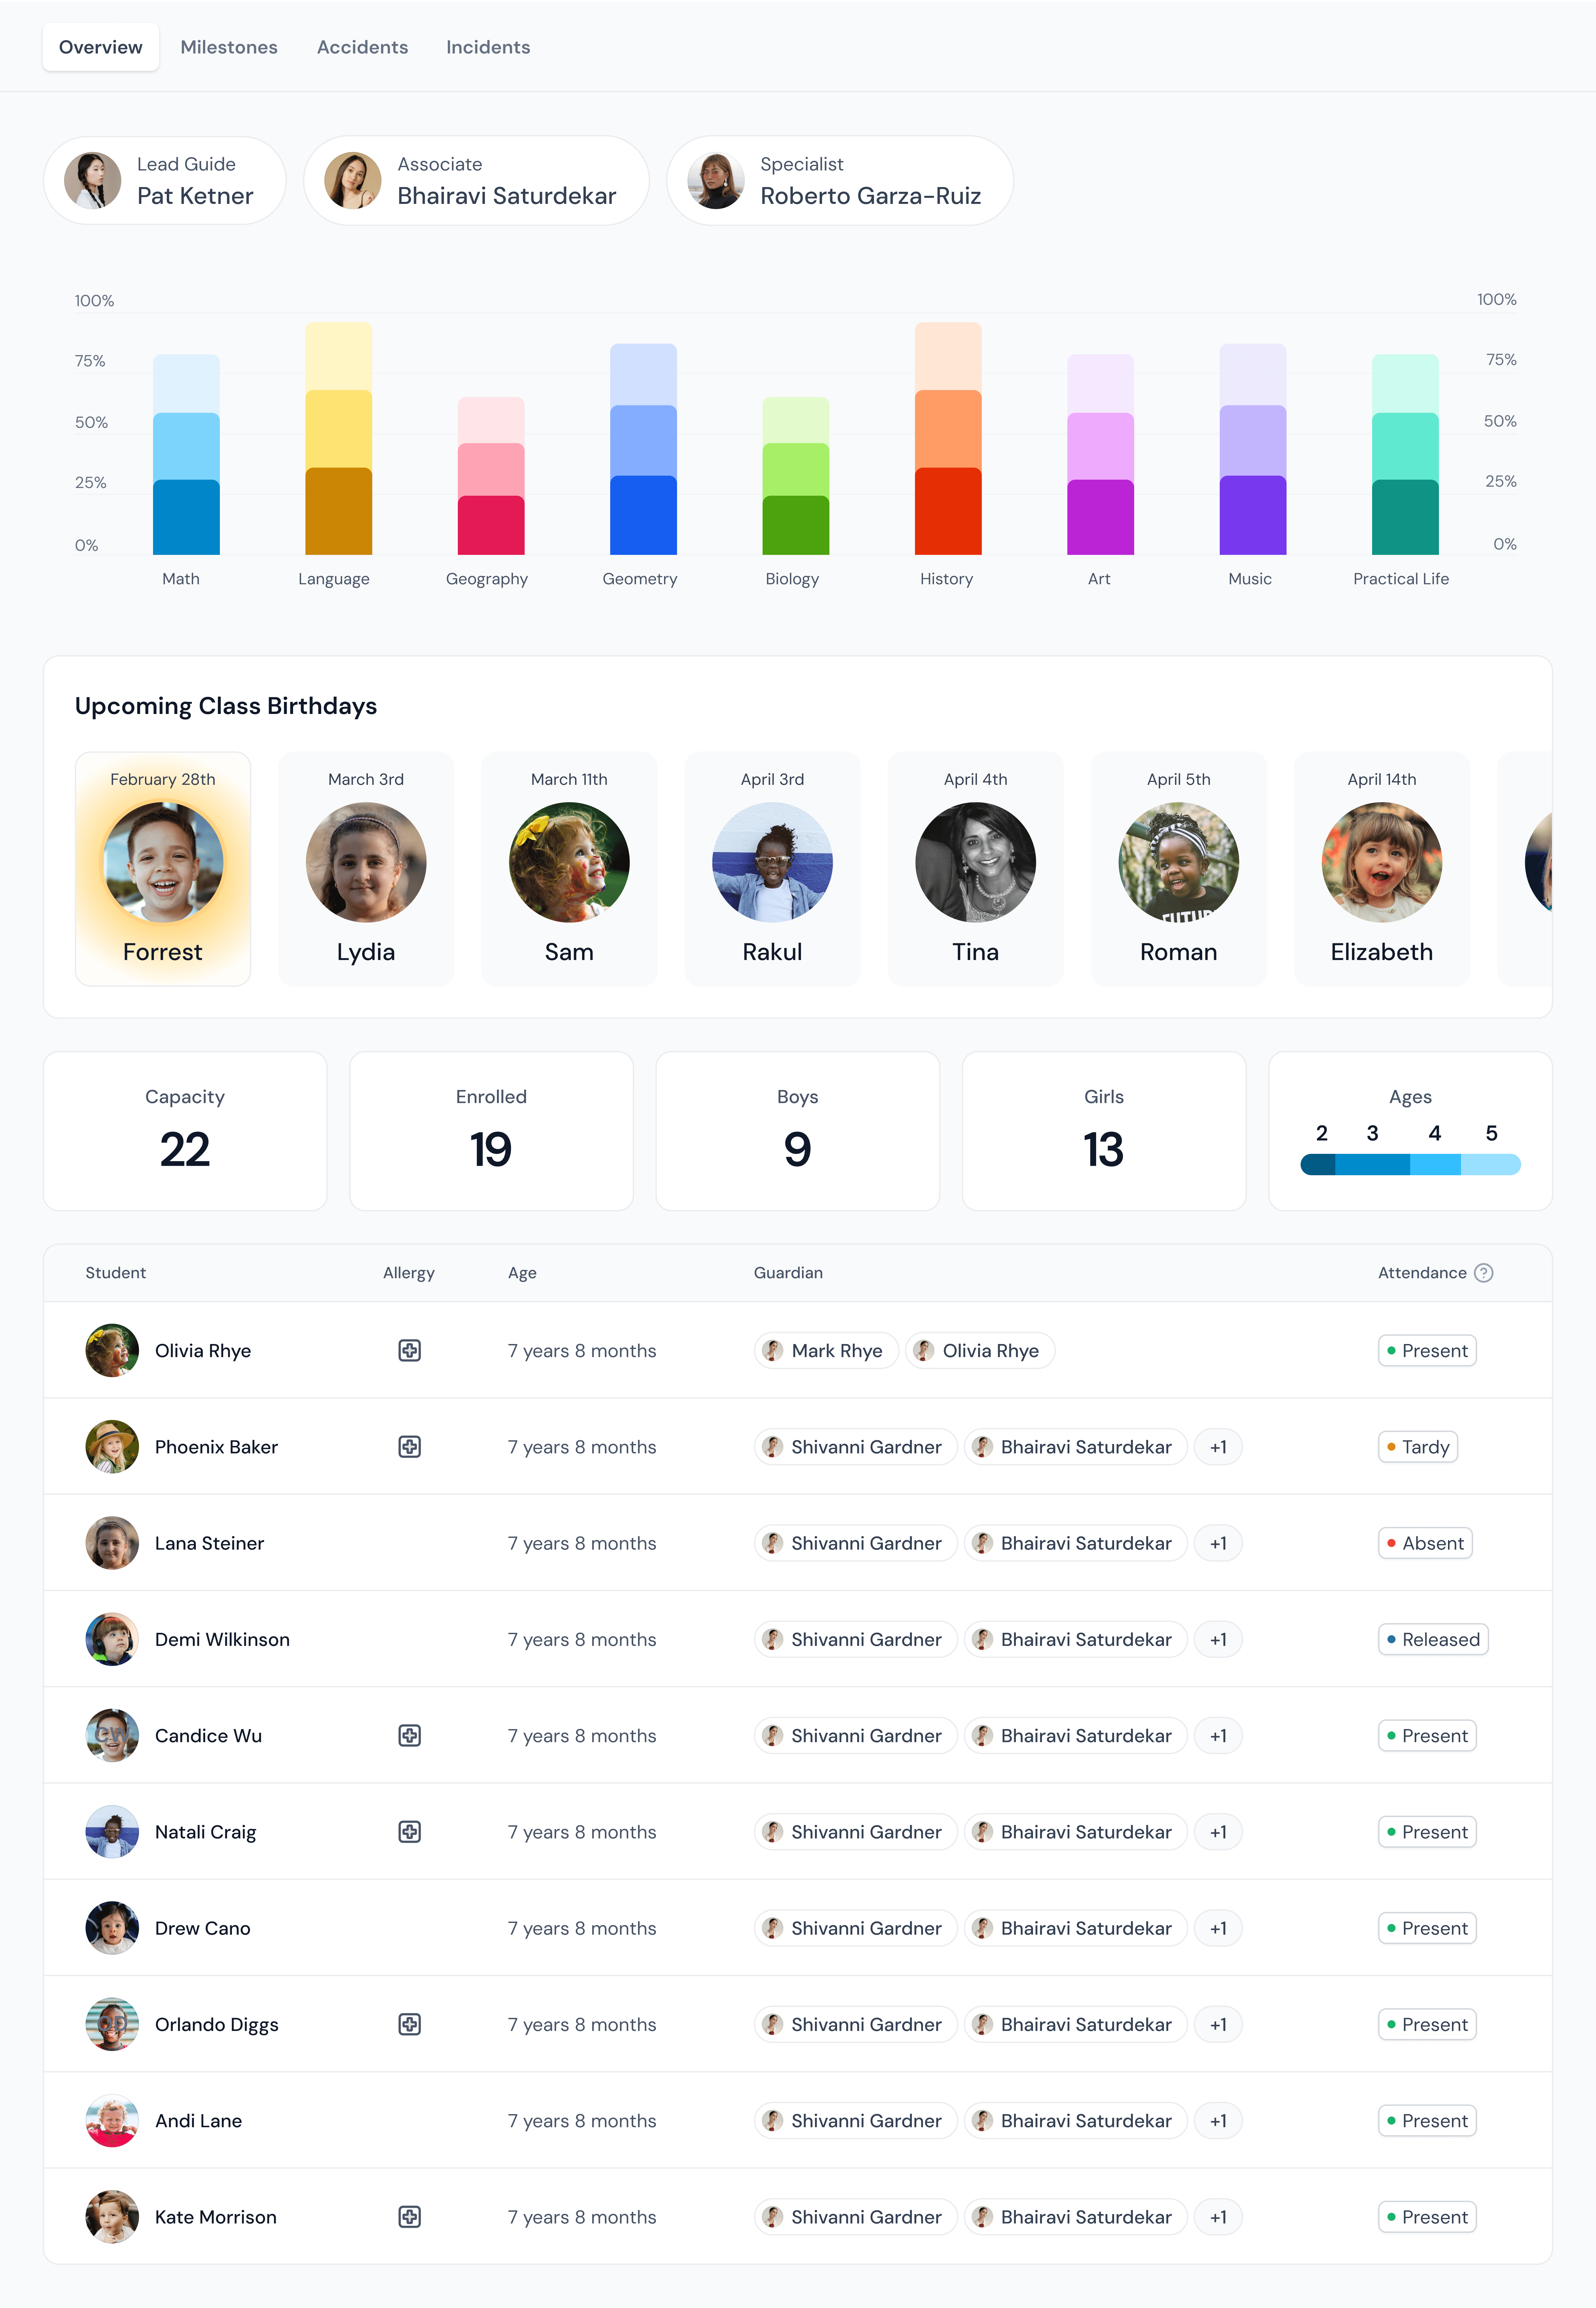
Task: Expand +1 guardians for Andi Lane
Action: 1218,2120
